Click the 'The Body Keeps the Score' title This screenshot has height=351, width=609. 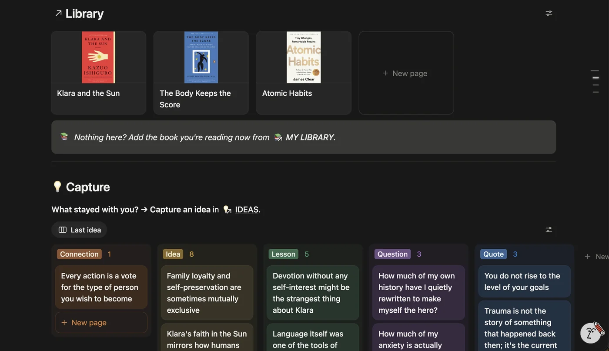tap(195, 99)
